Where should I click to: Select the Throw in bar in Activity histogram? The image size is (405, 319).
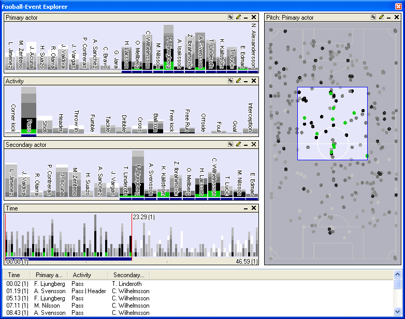77,129
